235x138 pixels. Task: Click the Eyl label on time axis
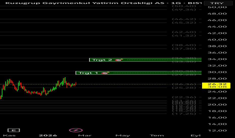(x=196, y=135)
